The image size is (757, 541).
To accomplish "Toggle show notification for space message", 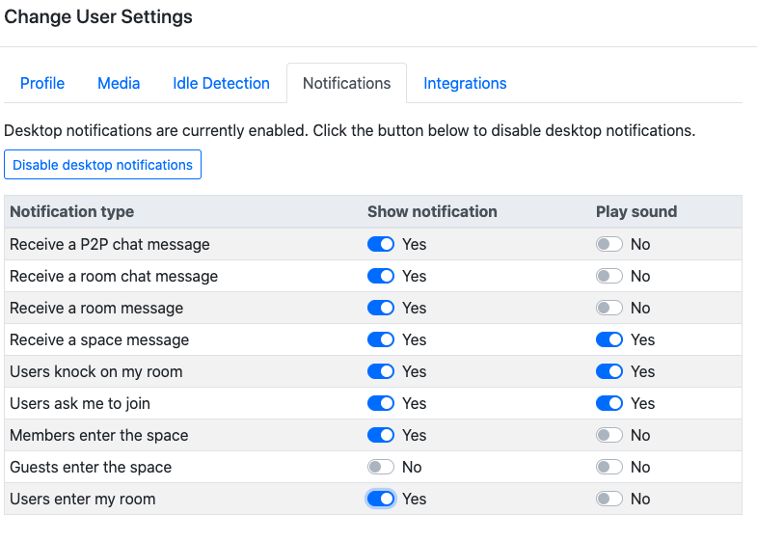I will [x=381, y=340].
